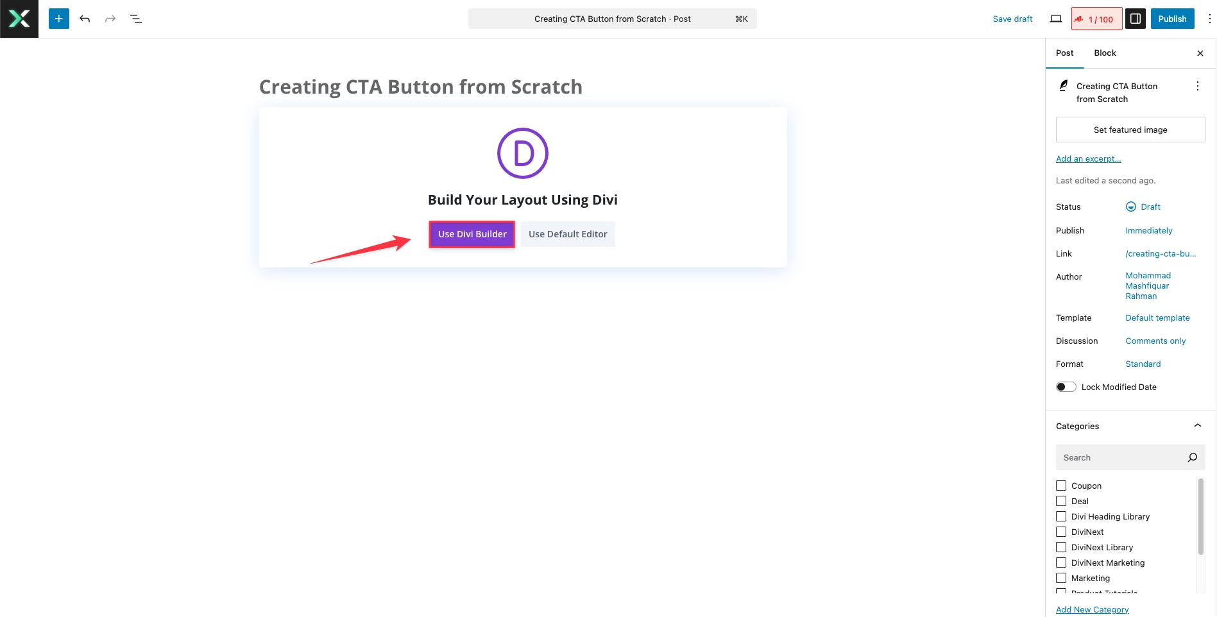The width and height of the screenshot is (1217, 617).
Task: Switch to the Block tab
Action: pos(1105,53)
